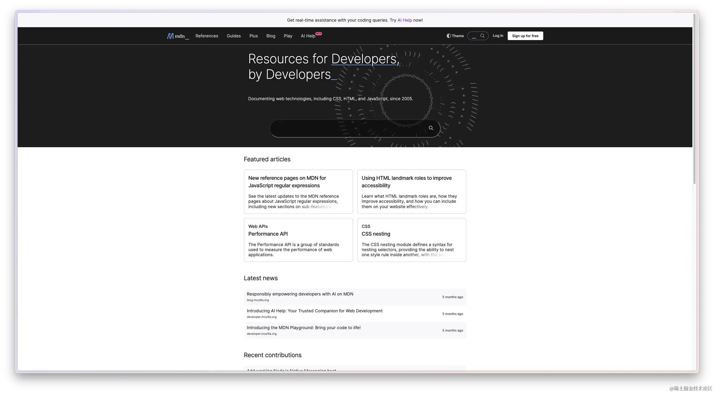The image size is (714, 393).
Task: Go to the Blog page
Action: [270, 36]
